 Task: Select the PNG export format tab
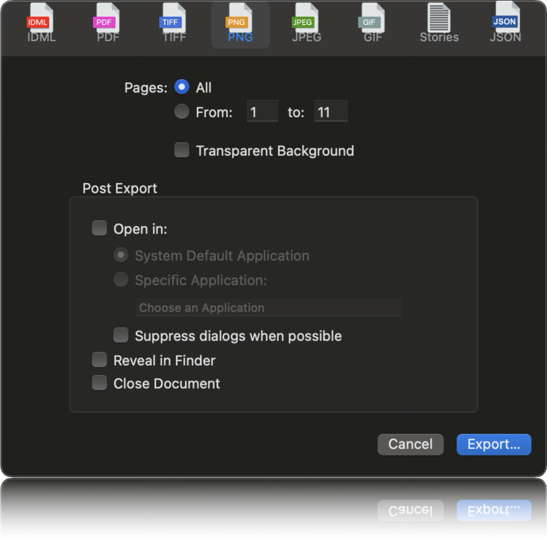coord(240,25)
